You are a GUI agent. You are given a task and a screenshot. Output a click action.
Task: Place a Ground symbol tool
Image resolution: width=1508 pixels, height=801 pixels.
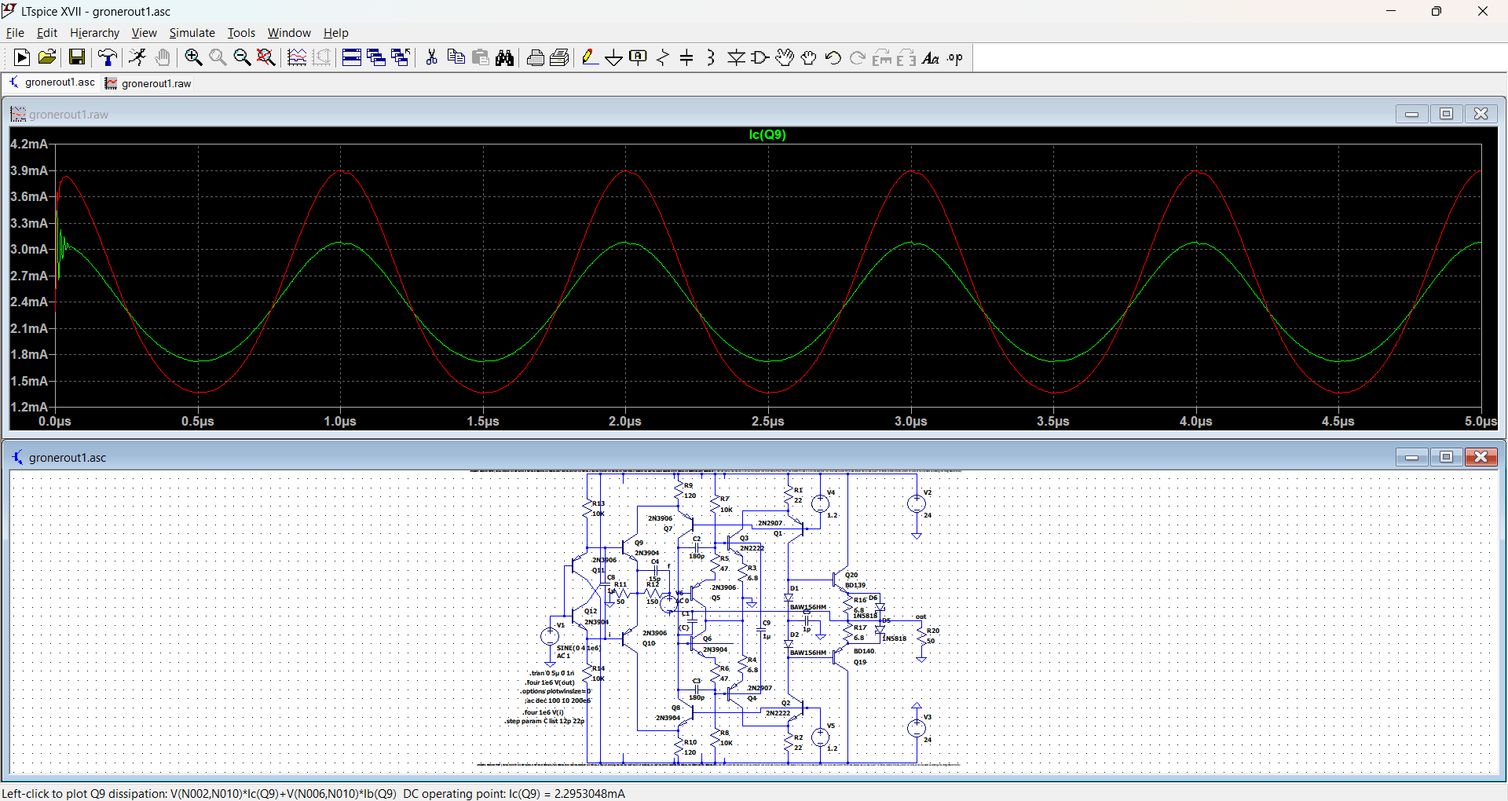[x=614, y=57]
